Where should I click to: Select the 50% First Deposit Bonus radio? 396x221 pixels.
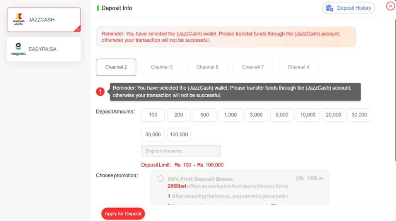point(161,178)
